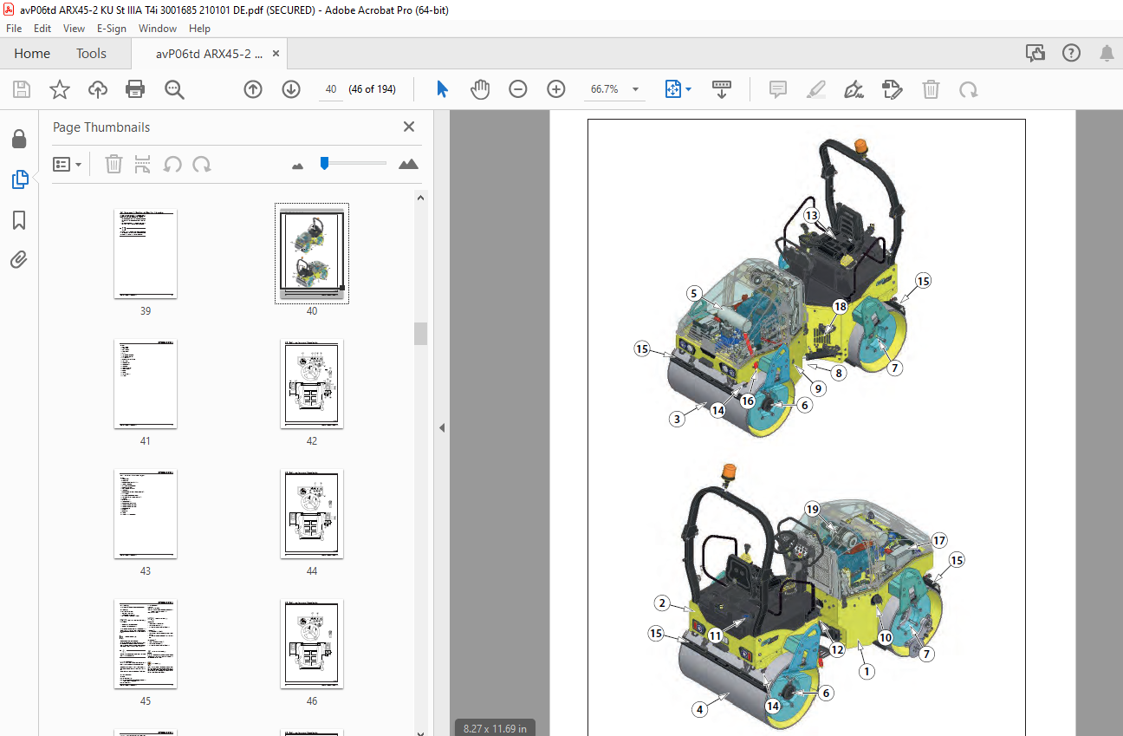The image size is (1123, 736).
Task: Click the page number input field
Action: (x=330, y=89)
